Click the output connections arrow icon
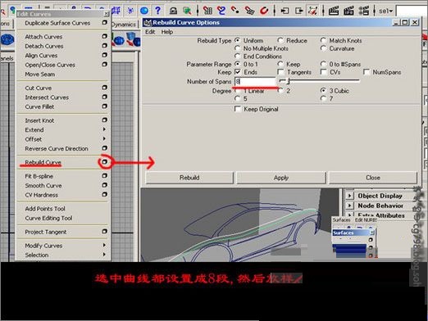 point(299,11)
